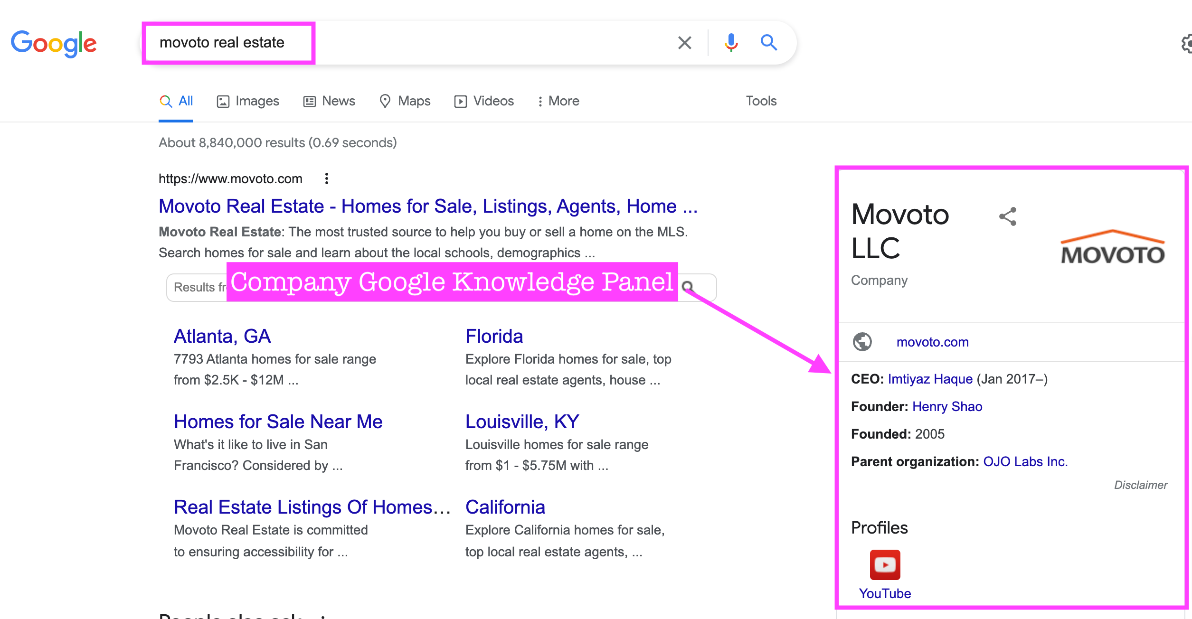Click the site search magnifier under result
The image size is (1192, 619).
point(688,287)
